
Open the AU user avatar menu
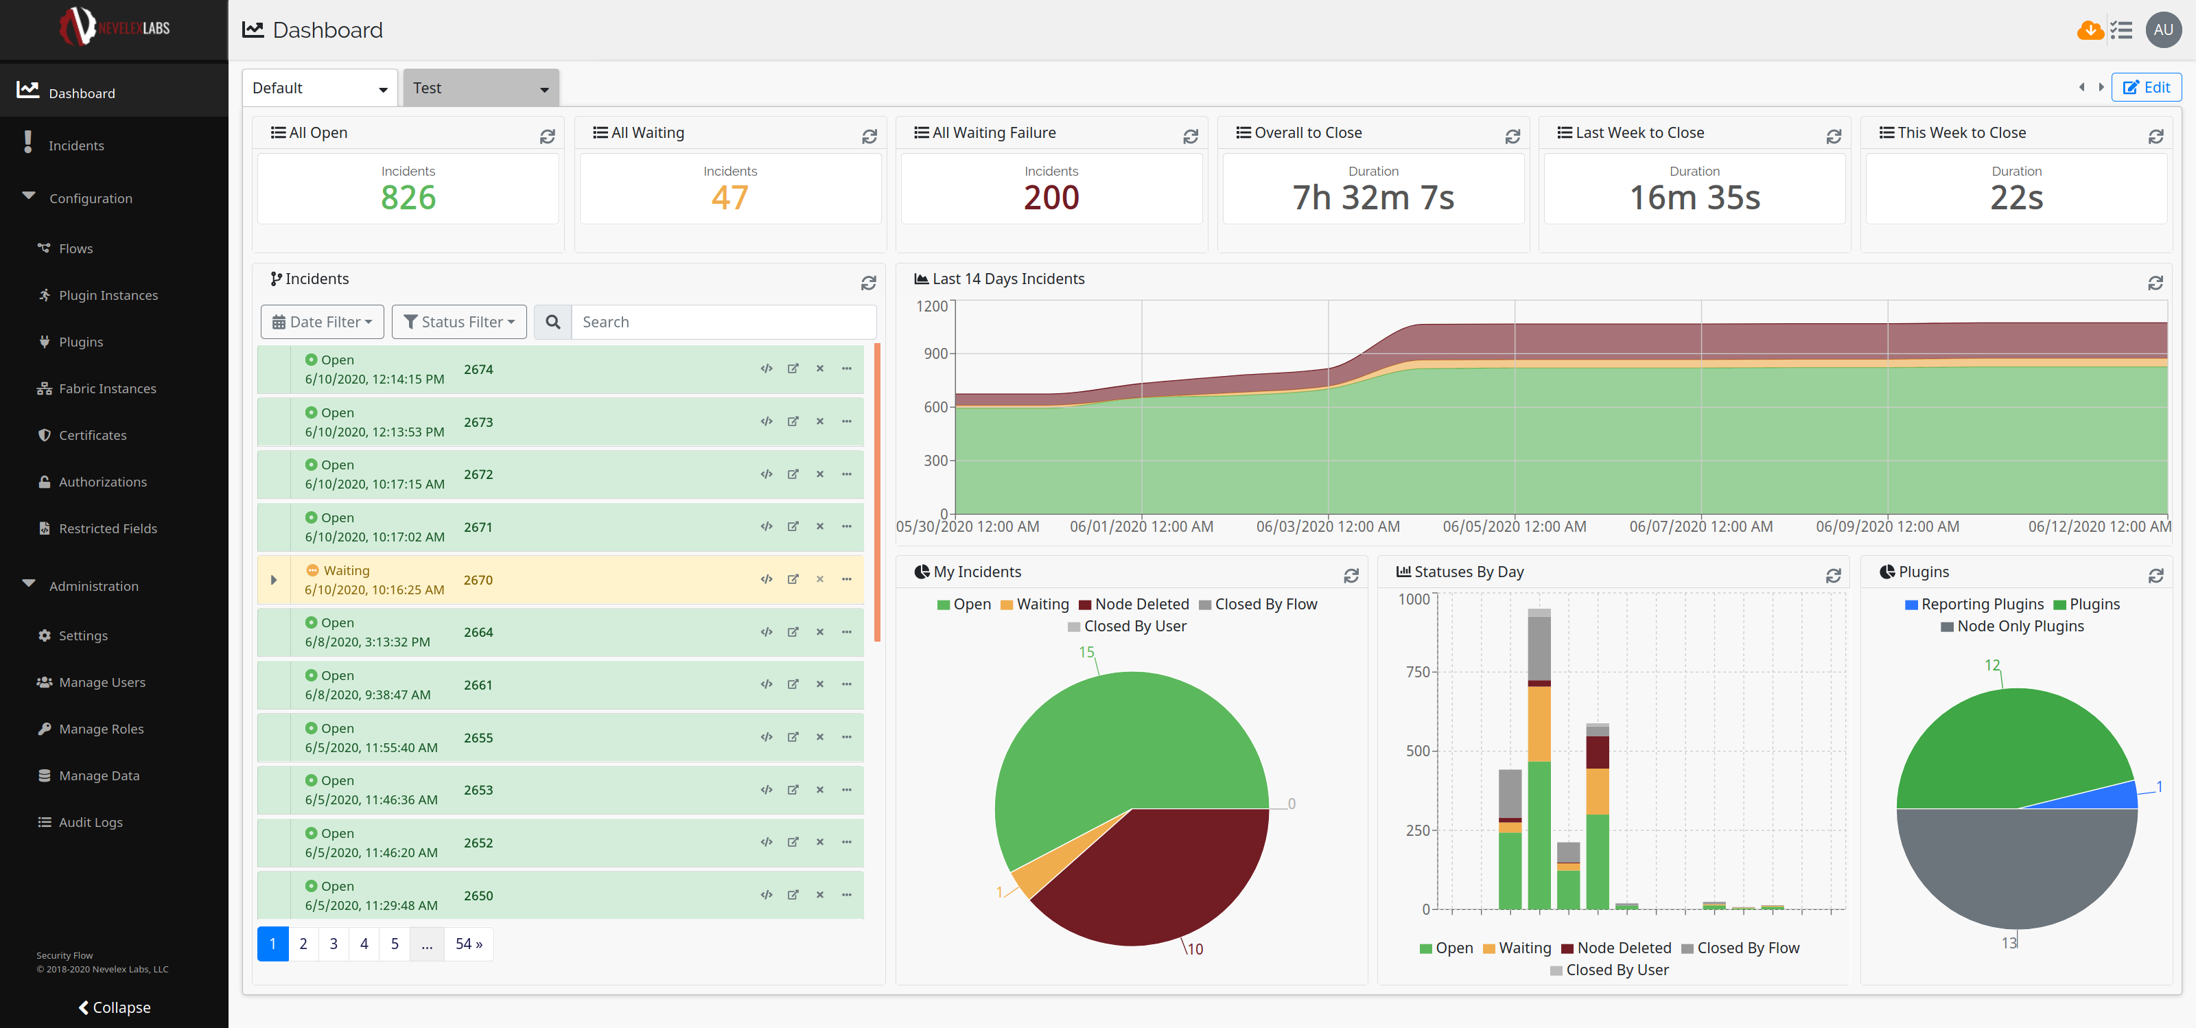[x=2163, y=31]
